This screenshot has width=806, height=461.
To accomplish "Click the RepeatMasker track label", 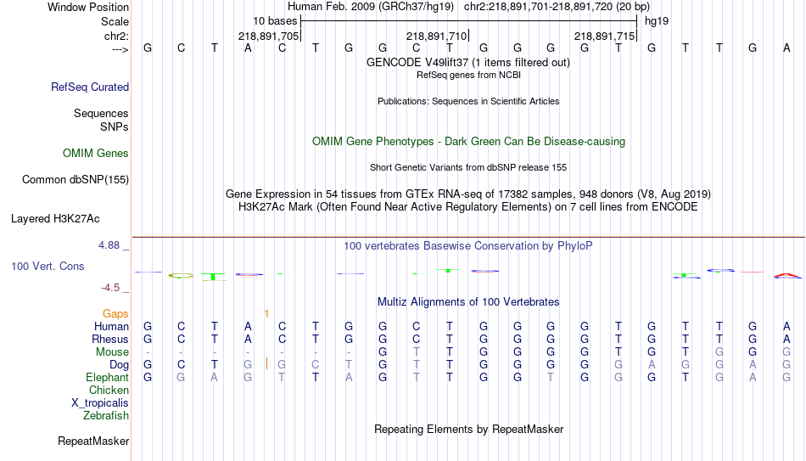I will [x=93, y=441].
